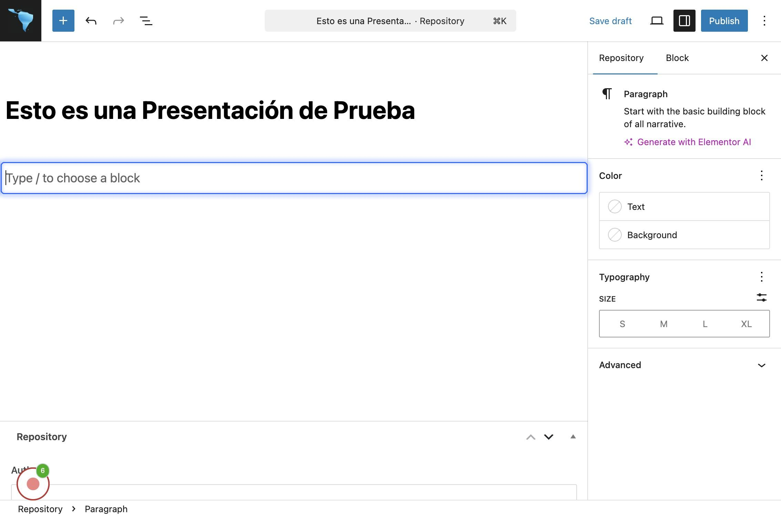This screenshot has width=781, height=517.
Task: Switch to the Repository sidebar tab
Action: click(x=621, y=58)
